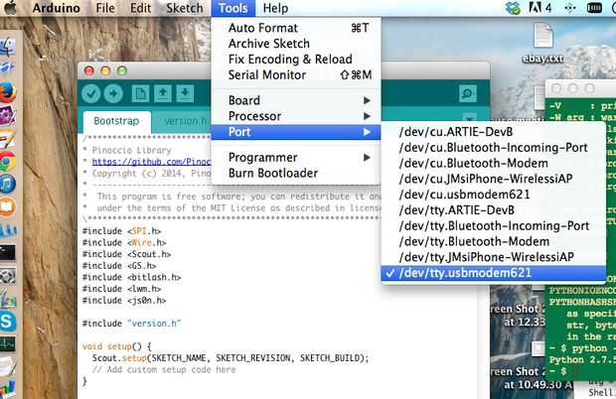Choose port /dev/cu.Bluetooth-Modem
Screen dimensions: 616x399
click(x=494, y=163)
